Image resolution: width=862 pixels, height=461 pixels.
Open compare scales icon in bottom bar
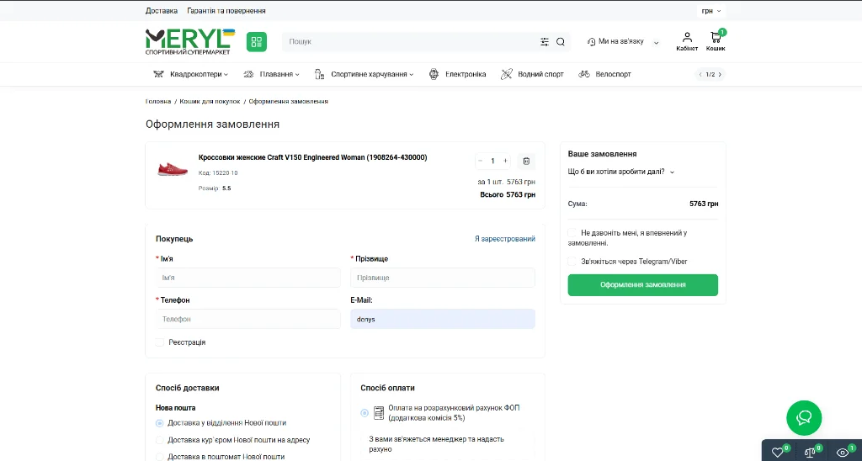pyautogui.click(x=810, y=453)
